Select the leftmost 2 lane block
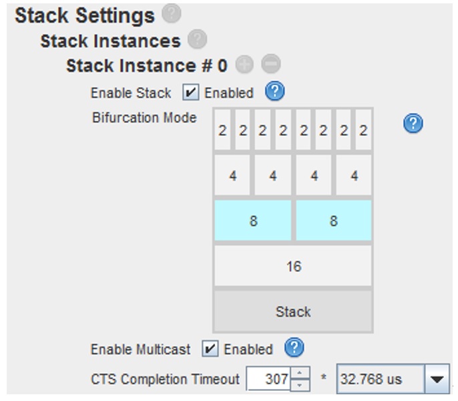 coord(222,130)
